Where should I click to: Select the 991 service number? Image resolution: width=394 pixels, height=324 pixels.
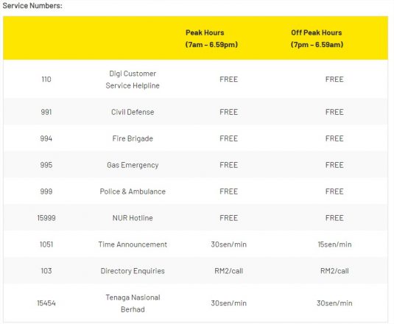click(x=46, y=112)
